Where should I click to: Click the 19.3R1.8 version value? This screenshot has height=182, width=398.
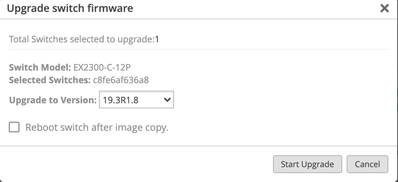(121, 100)
